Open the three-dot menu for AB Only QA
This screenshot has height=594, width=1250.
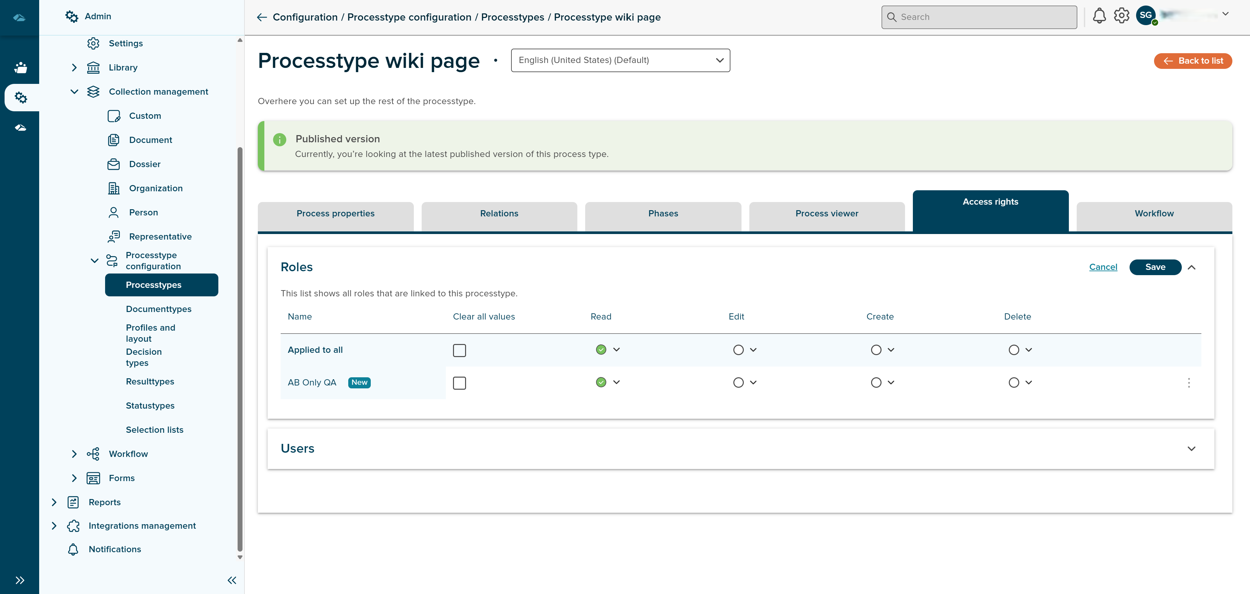tap(1188, 383)
